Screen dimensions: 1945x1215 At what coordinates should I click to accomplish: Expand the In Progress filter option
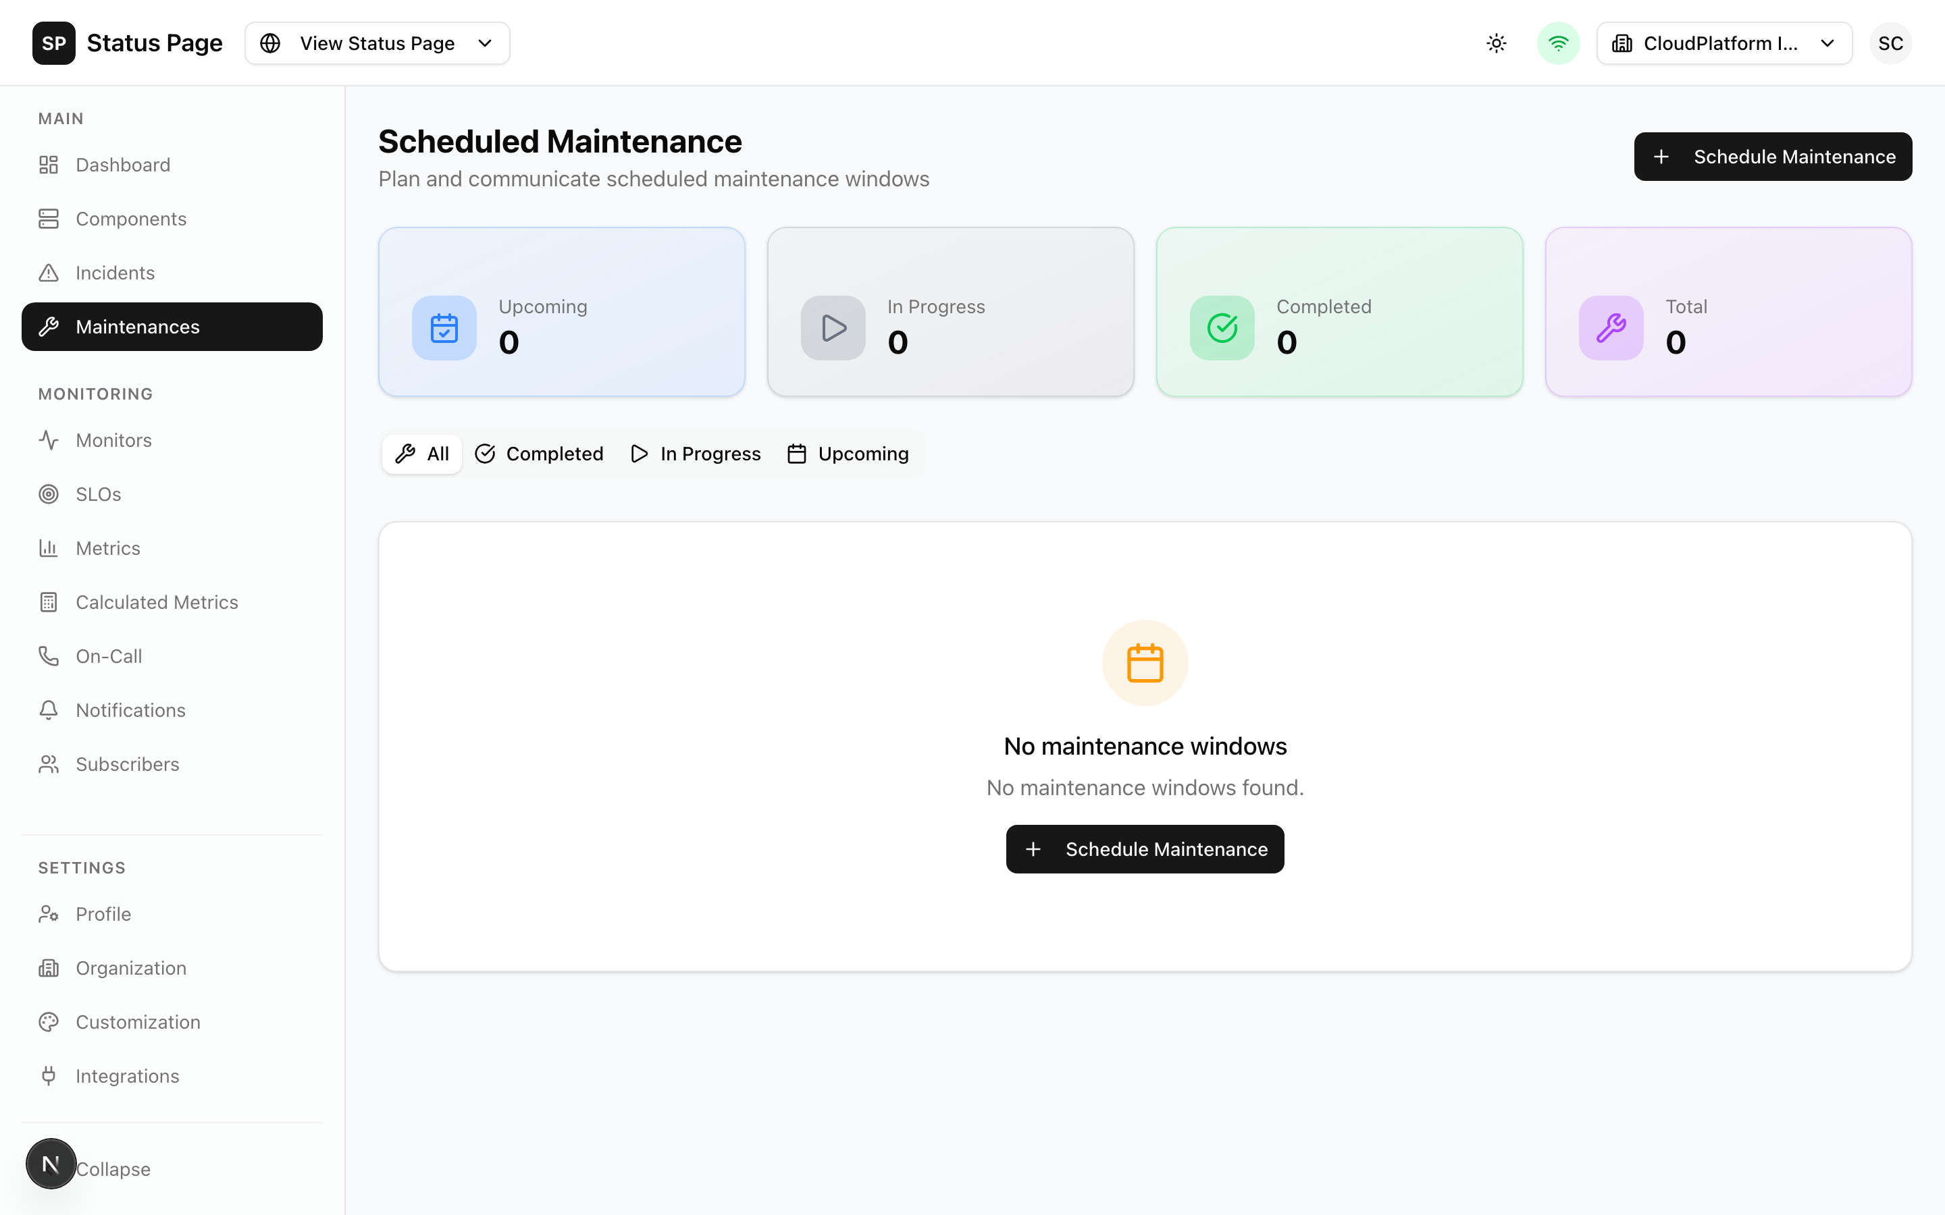click(694, 453)
